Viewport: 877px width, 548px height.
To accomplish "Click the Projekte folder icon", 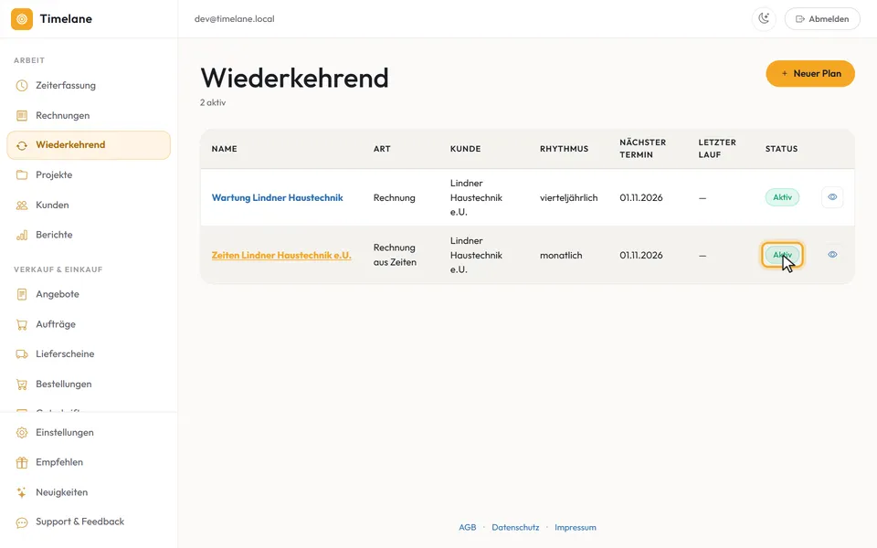I will (22, 175).
